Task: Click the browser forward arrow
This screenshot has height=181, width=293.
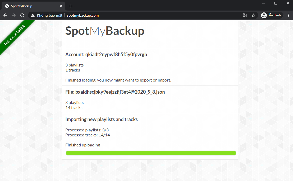Action: [x=14, y=15]
